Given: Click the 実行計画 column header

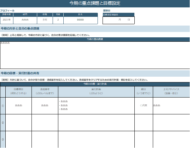Looking at the screenshot, I should click(96, 92).
